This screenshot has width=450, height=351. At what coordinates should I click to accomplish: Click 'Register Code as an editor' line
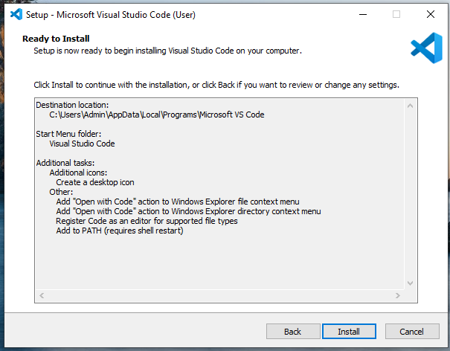point(147,221)
